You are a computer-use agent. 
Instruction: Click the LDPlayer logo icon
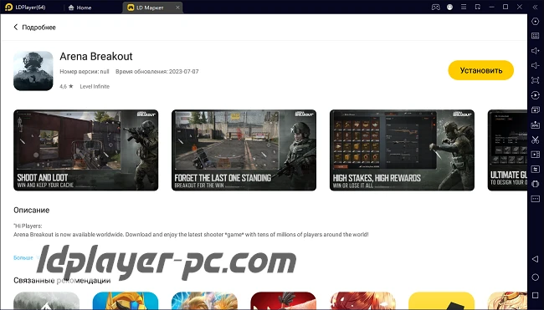[8, 7]
